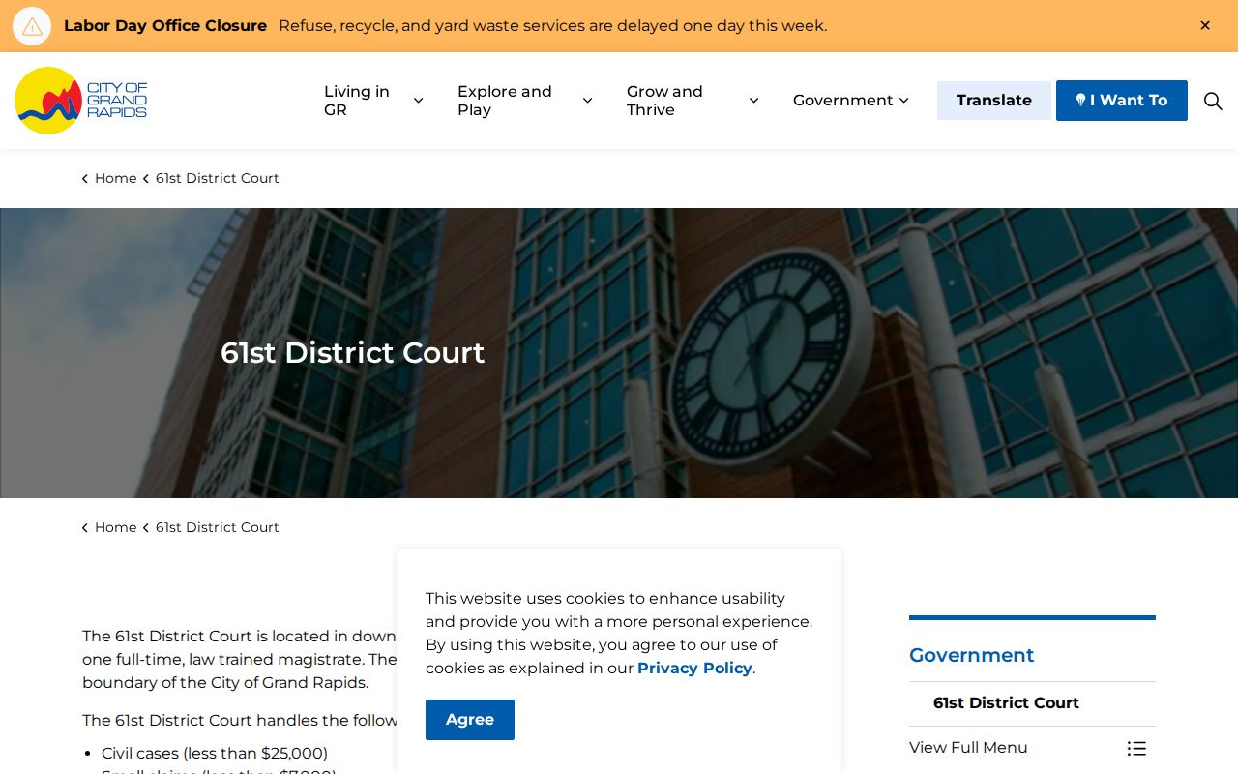Go to Home in the lower breadcrumb
This screenshot has width=1238, height=774.
pos(115,527)
